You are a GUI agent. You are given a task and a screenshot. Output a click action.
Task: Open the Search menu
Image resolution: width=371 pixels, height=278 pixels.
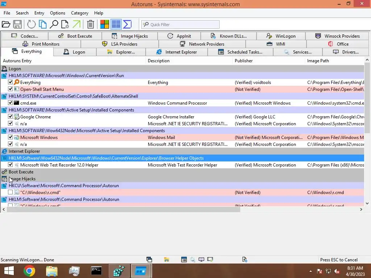click(22, 13)
